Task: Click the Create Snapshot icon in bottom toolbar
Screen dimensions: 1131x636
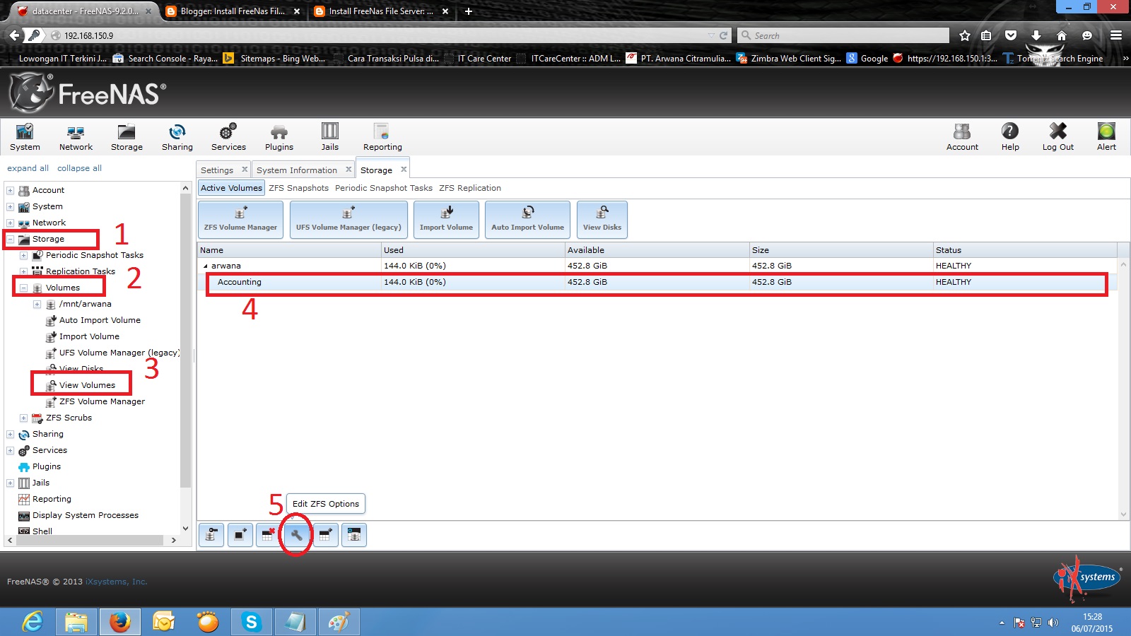Action: tap(240, 535)
